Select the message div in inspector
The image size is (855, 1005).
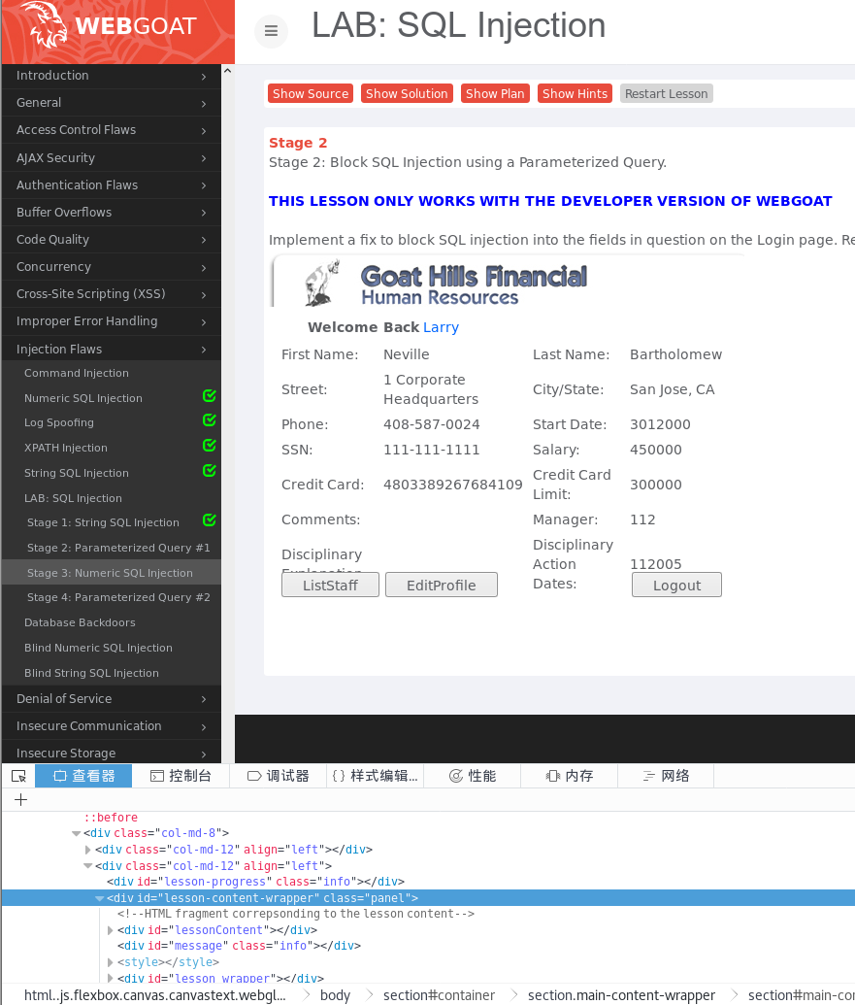pos(239,946)
